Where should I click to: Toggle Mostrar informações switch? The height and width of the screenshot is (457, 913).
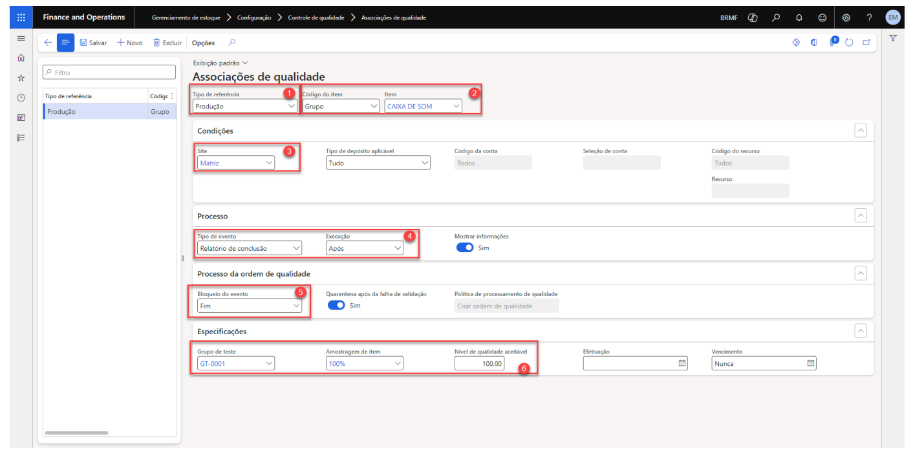(465, 248)
